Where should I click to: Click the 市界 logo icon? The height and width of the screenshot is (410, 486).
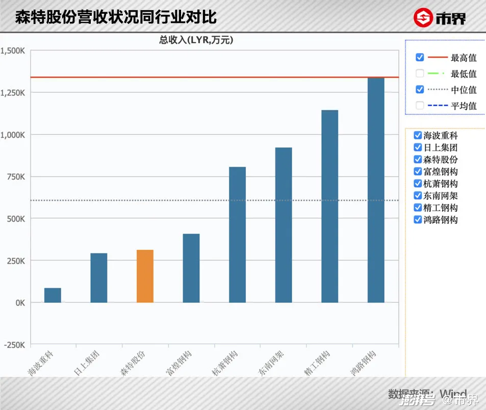[423, 18]
